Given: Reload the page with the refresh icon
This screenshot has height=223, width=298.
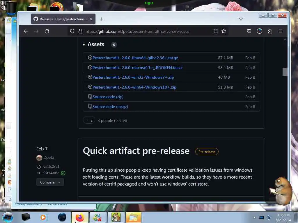Looking at the screenshot, I should tap(47, 31).
